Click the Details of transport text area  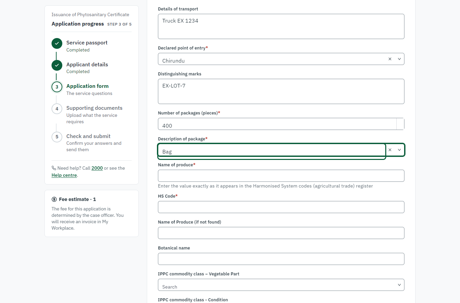coord(281,26)
